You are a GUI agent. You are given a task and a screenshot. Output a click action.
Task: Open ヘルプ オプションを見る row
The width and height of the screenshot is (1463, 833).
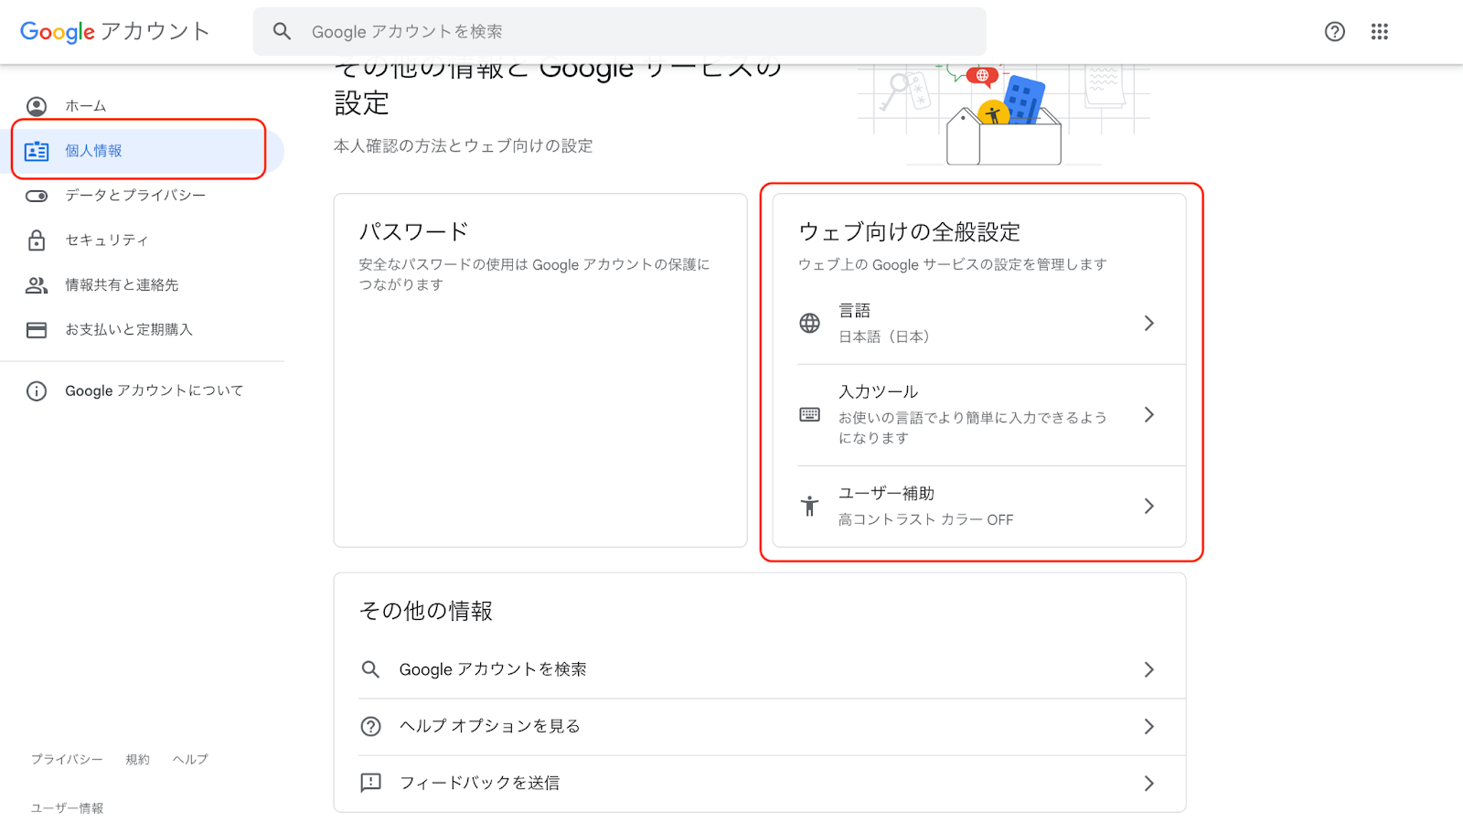coord(760,727)
